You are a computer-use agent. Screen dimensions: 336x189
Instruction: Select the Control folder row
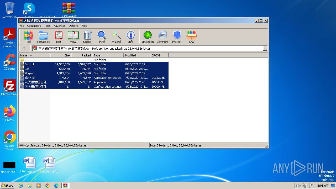point(94,64)
